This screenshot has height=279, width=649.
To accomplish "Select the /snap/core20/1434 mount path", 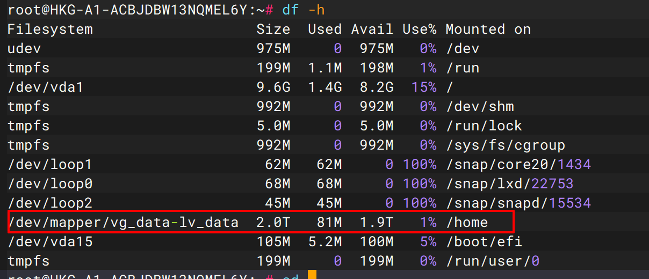I will [x=518, y=164].
